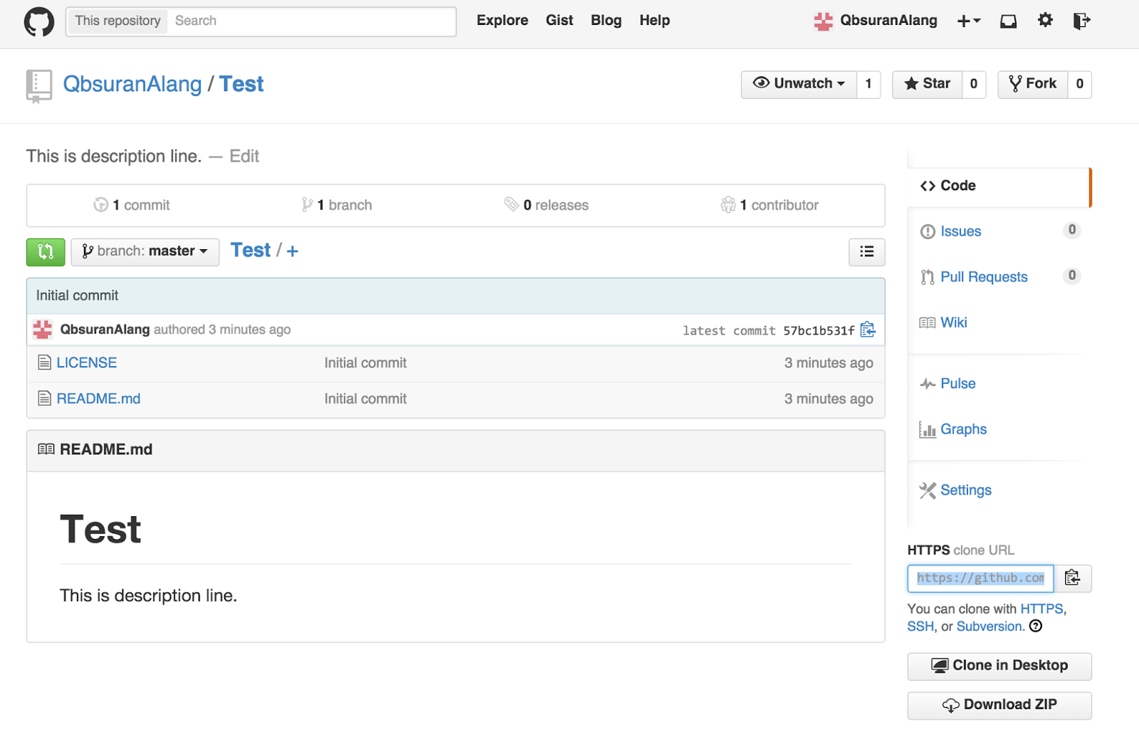Click Initial commit message in README.md row
The image size is (1139, 732).
coord(365,399)
